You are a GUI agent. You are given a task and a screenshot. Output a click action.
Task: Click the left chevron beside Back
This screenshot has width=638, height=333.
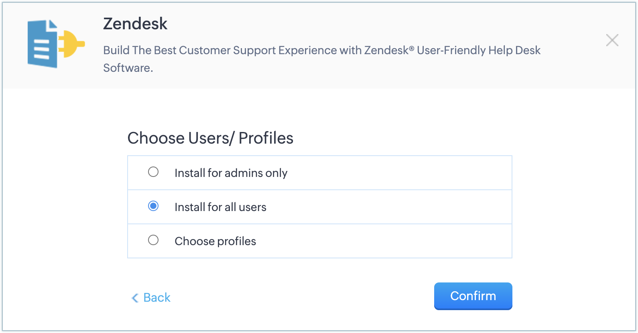click(135, 298)
